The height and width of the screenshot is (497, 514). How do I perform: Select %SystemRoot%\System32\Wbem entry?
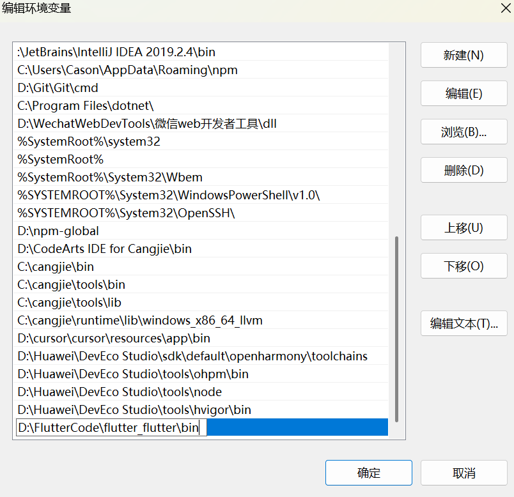(201, 177)
